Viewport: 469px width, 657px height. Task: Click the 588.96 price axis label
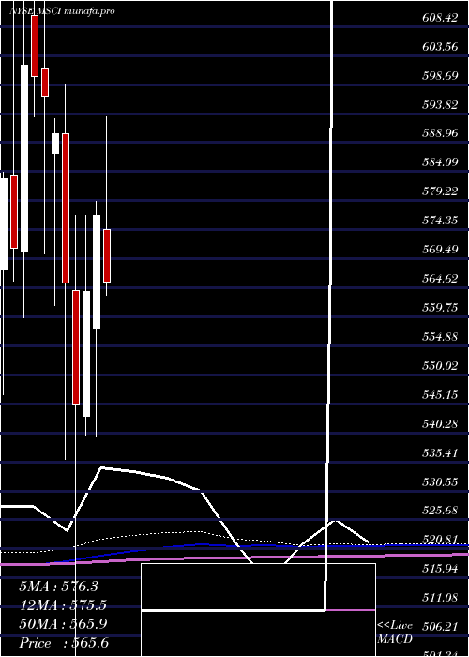tap(440, 133)
